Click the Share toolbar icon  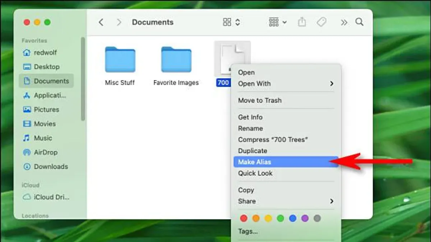click(302, 22)
